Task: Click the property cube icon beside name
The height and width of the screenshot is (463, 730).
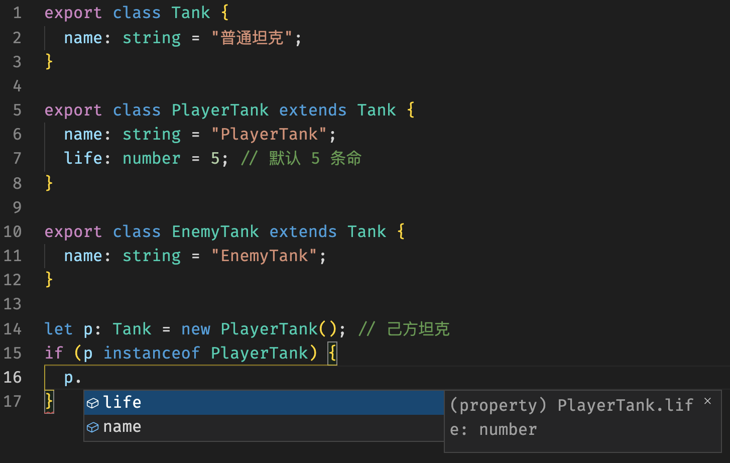Action: (93, 427)
